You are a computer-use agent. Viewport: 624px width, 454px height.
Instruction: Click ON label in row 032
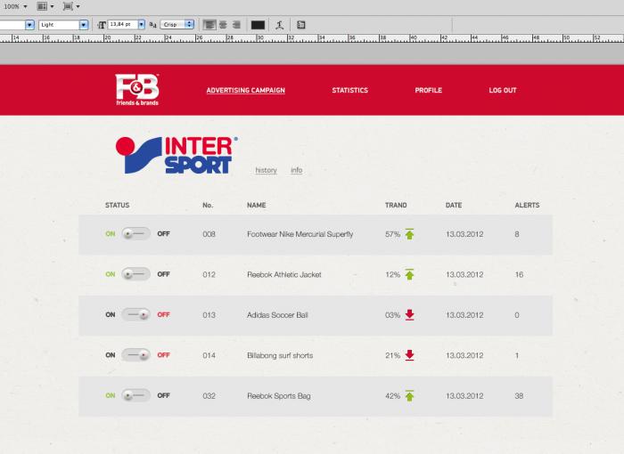pos(111,395)
